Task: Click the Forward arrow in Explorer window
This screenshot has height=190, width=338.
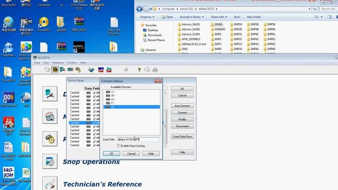Action: pos(146,9)
